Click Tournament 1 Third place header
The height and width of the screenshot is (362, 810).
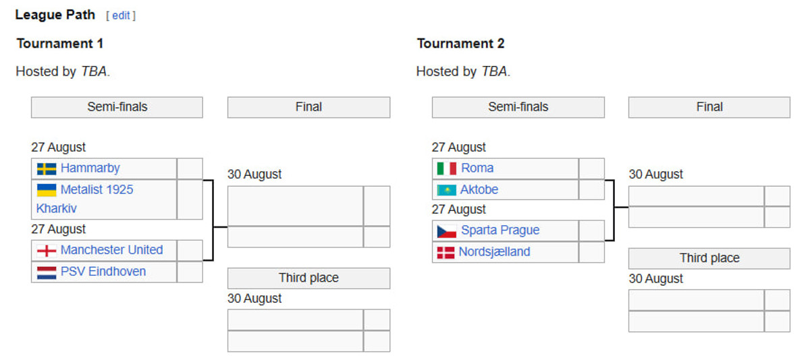308,278
